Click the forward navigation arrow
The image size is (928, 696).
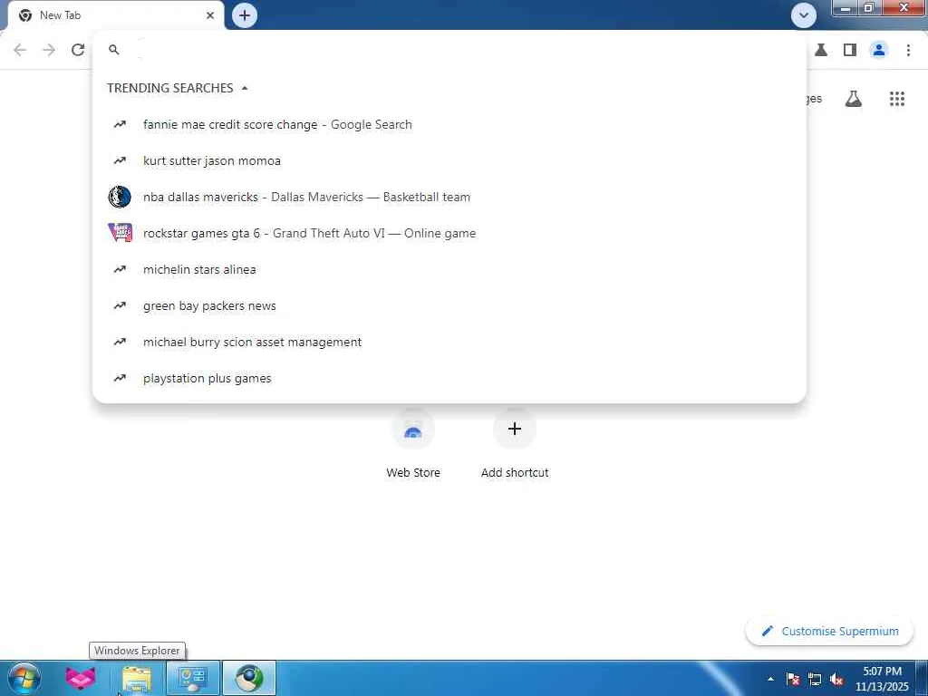(x=49, y=50)
